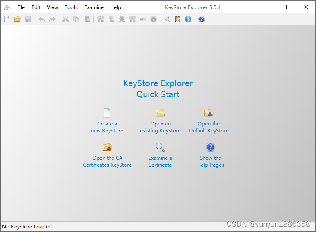Click the folder icon above Open the CA Certificates KeyStore

(107, 147)
